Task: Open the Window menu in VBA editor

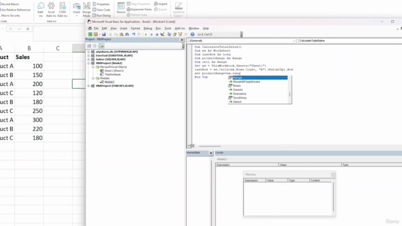Action: coord(194,28)
